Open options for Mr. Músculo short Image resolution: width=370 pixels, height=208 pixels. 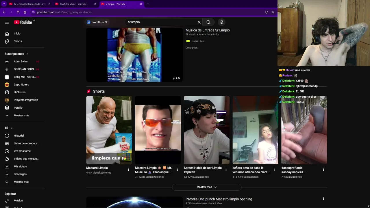tap(177, 169)
